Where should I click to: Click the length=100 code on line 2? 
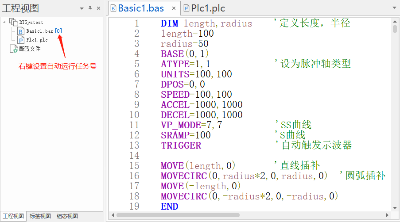[x=187, y=34]
